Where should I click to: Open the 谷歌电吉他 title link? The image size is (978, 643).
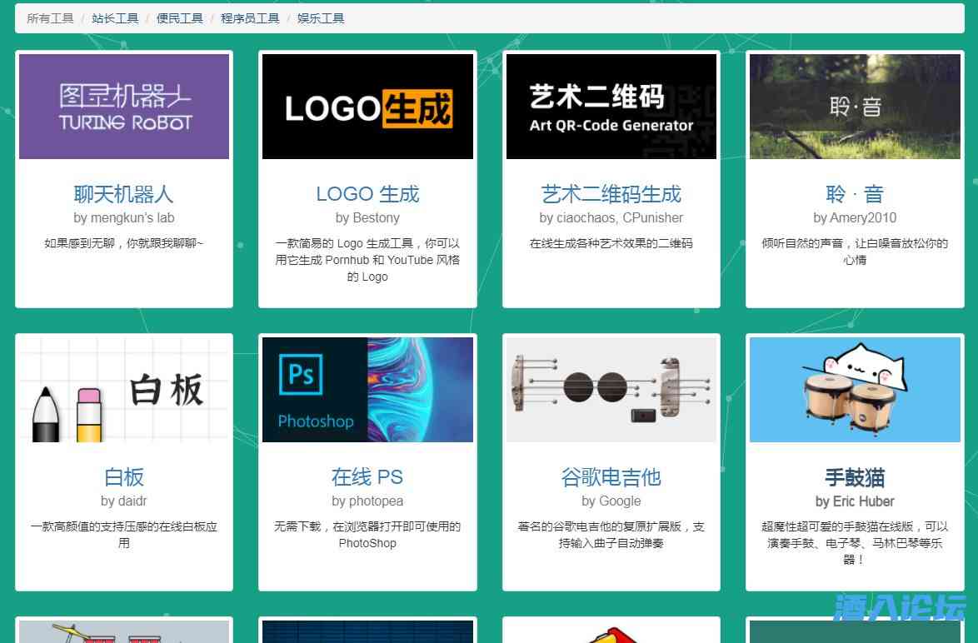click(611, 477)
